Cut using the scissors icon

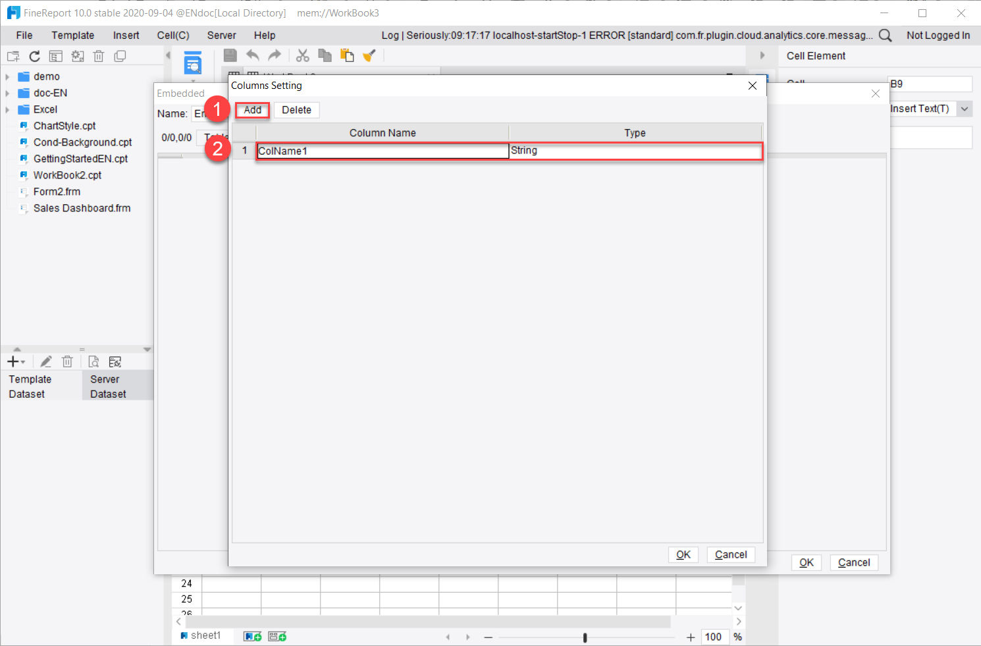(x=303, y=55)
